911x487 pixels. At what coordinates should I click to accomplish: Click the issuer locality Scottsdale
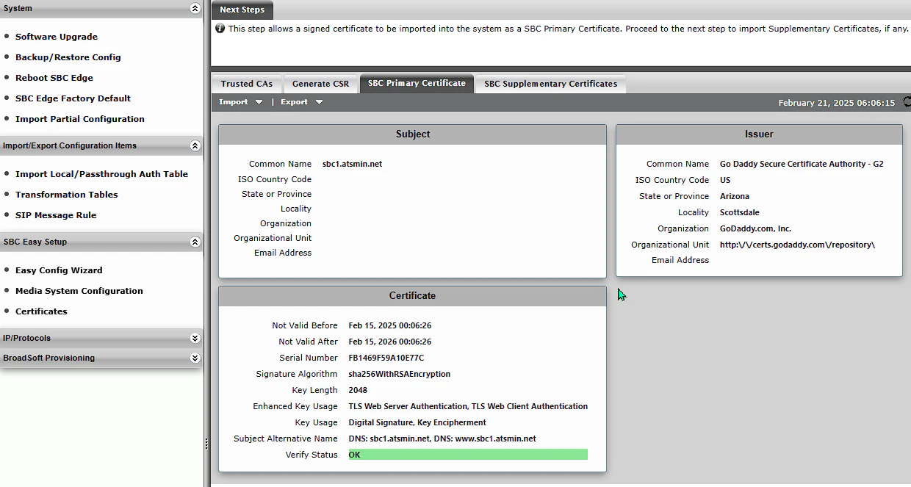click(740, 212)
